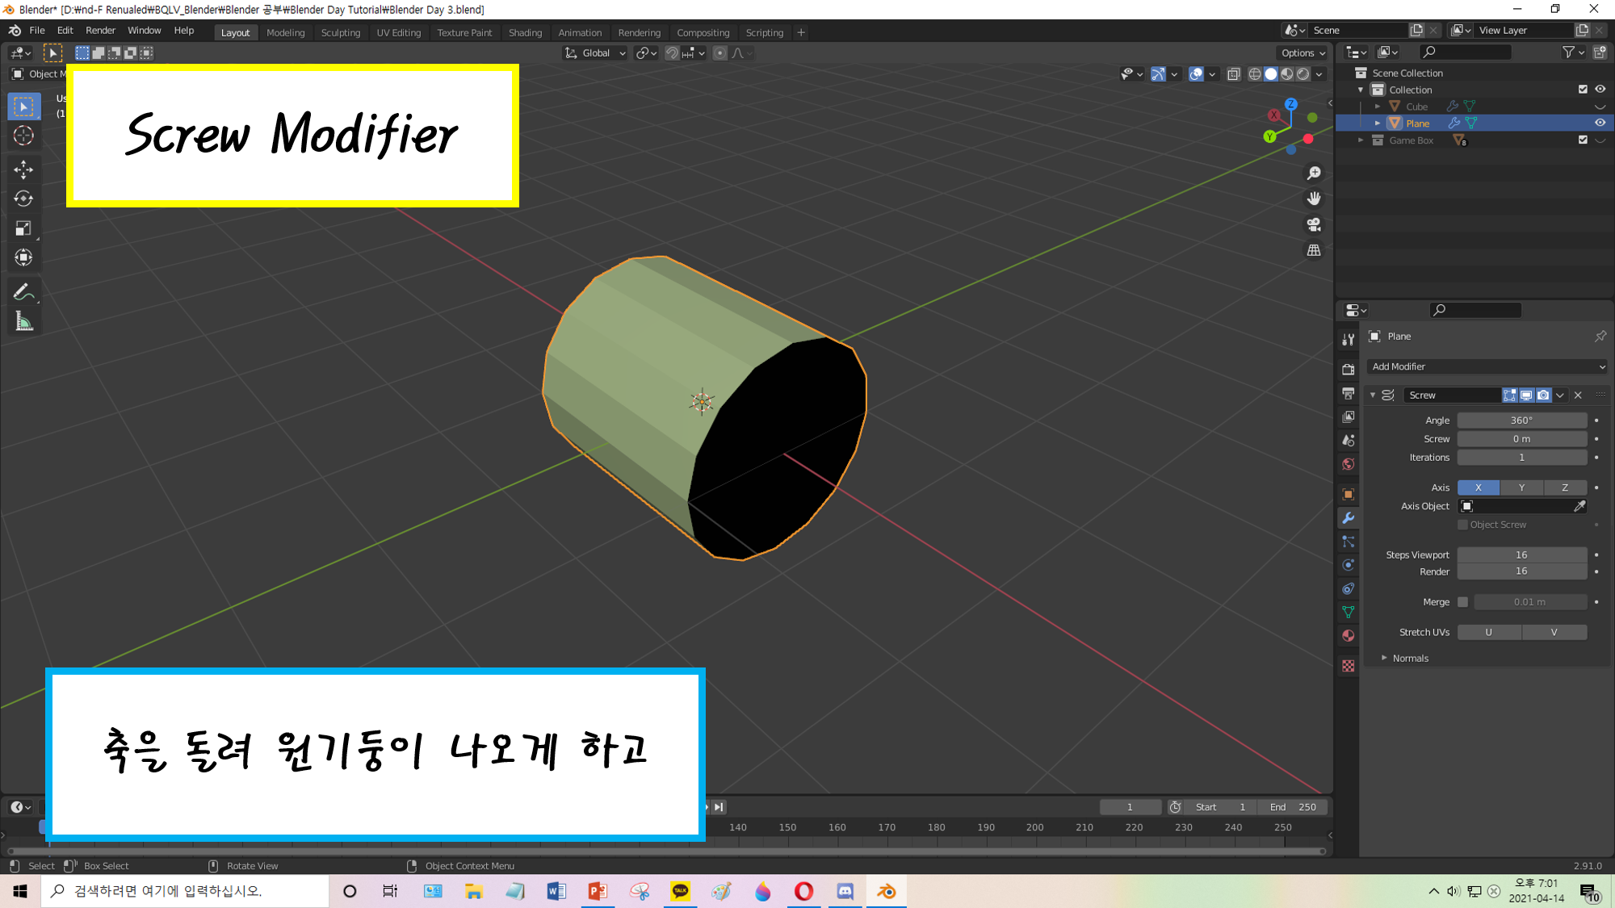Image resolution: width=1615 pixels, height=908 pixels.
Task: Activate the Annotate pencil tool
Action: click(x=23, y=292)
